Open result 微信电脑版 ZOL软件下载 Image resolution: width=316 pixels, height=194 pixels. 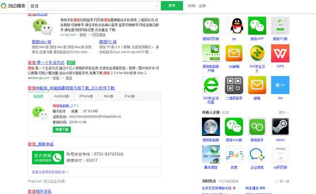71,88
